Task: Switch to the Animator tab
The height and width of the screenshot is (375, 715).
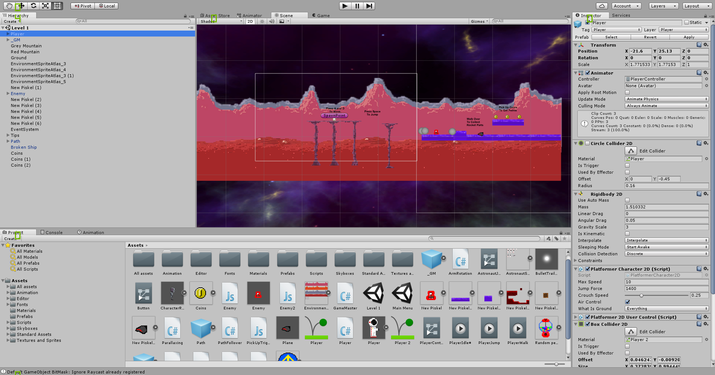Action: click(x=249, y=16)
